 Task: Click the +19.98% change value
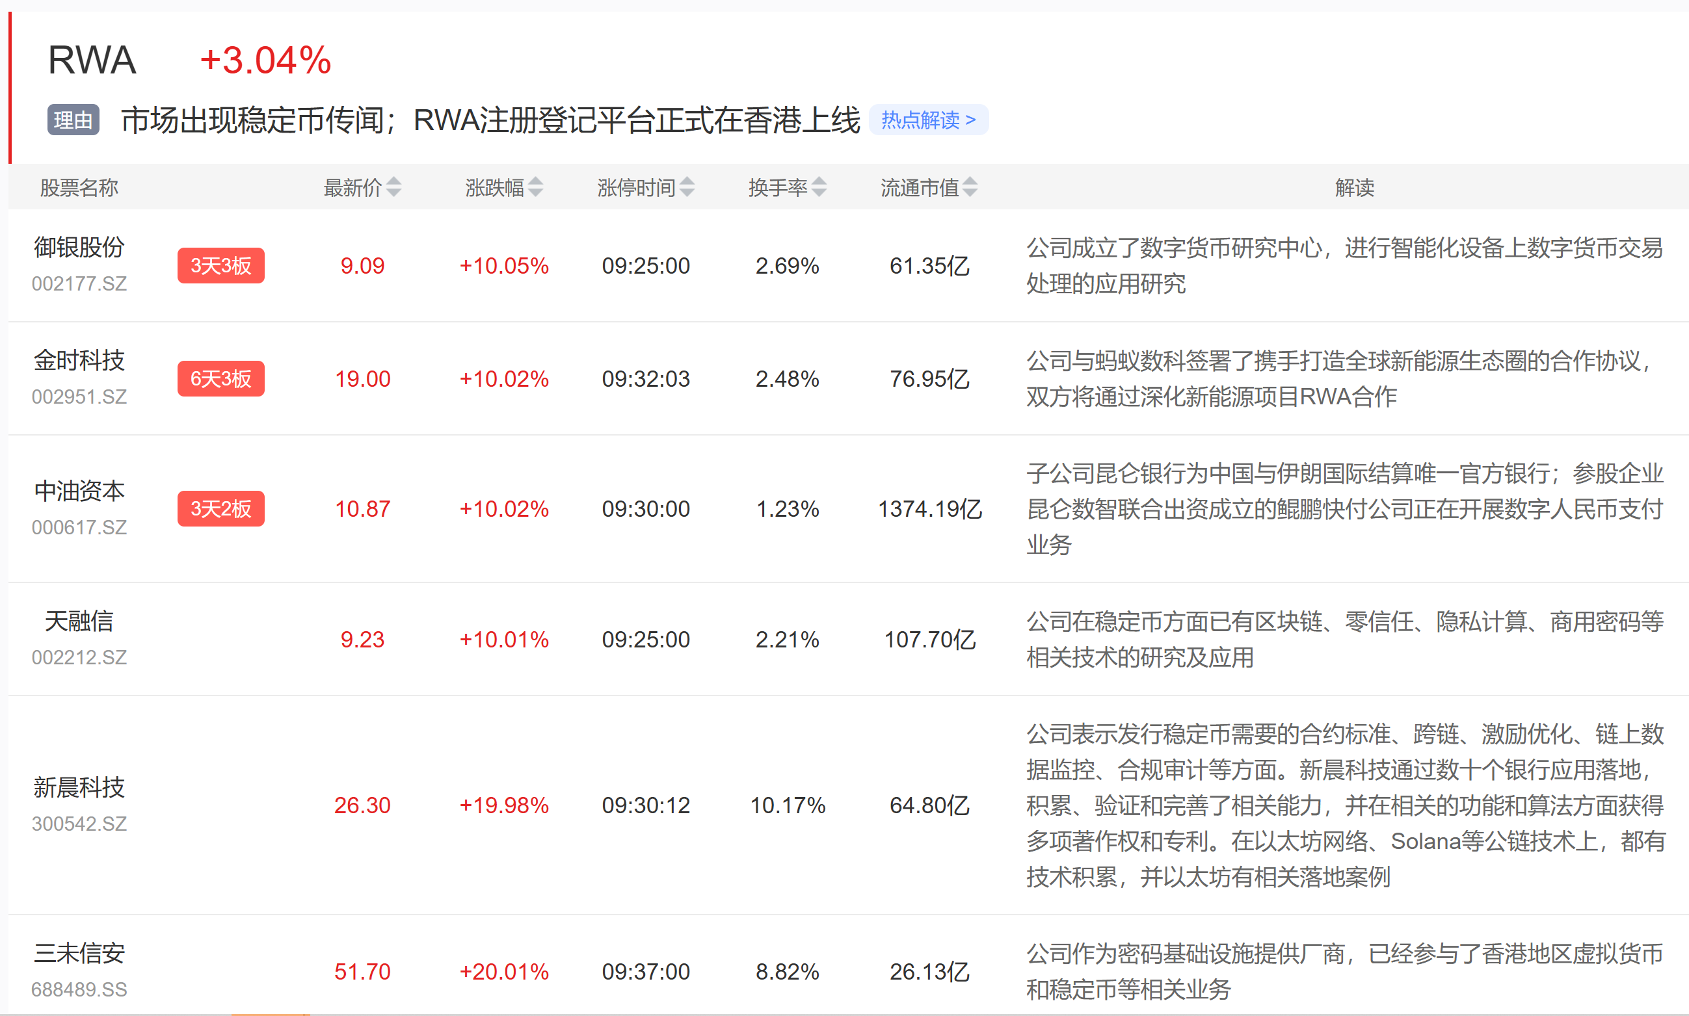[504, 805]
